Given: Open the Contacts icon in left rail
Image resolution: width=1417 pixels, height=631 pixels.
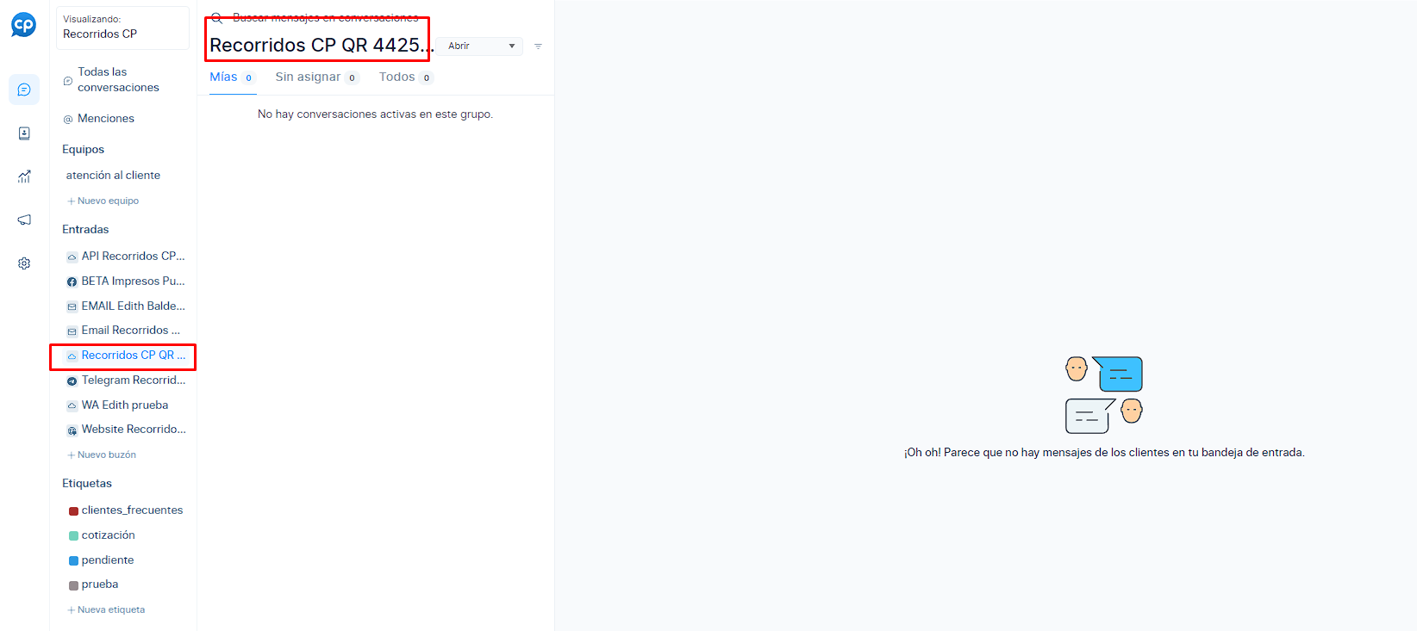Looking at the screenshot, I should (x=24, y=133).
